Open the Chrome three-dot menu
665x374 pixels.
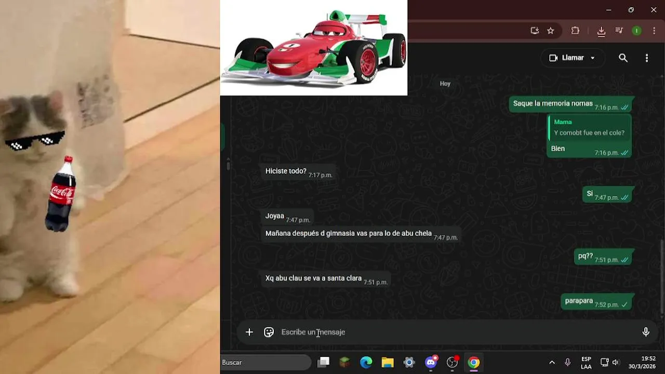653,31
